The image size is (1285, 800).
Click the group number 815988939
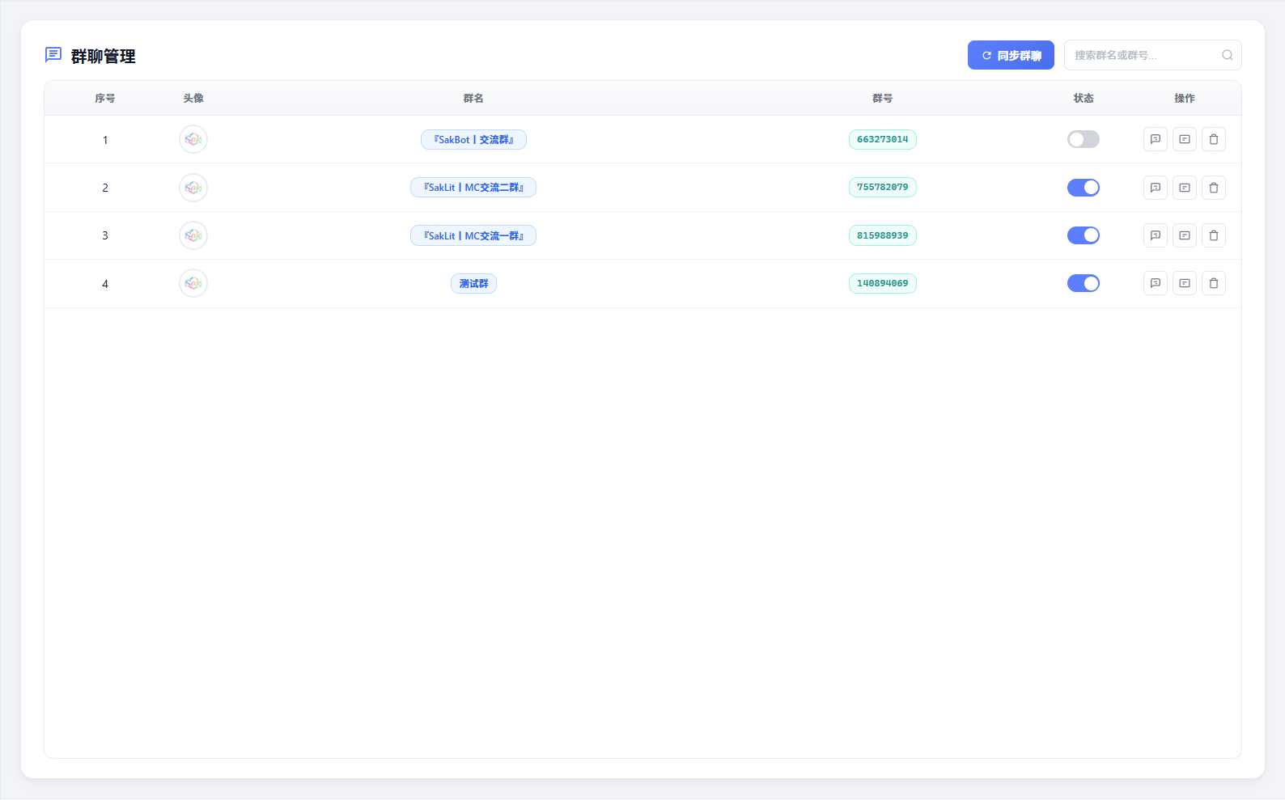pos(883,235)
